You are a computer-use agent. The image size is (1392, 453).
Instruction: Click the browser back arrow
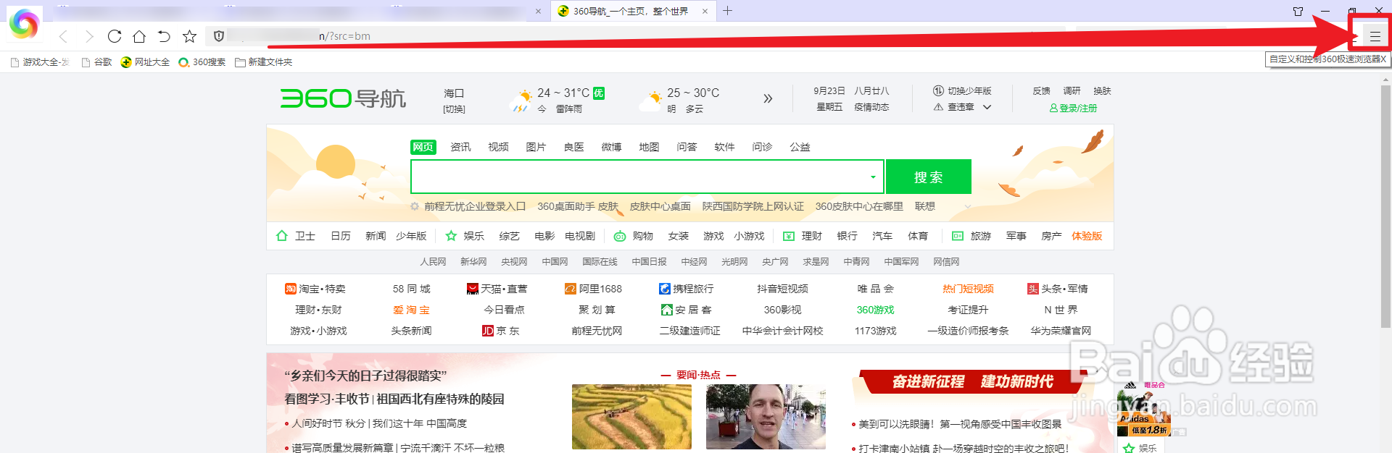click(63, 36)
